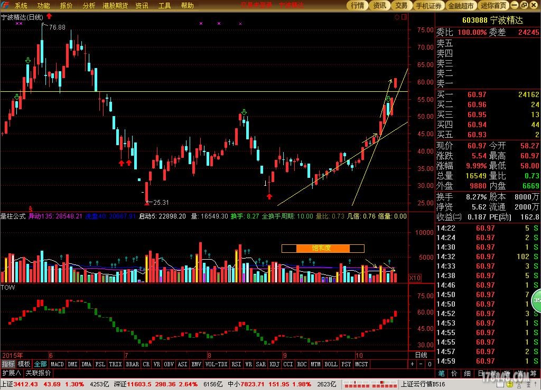Open the 港股期货 menu
Screen dimensions: 541x390
point(116,6)
